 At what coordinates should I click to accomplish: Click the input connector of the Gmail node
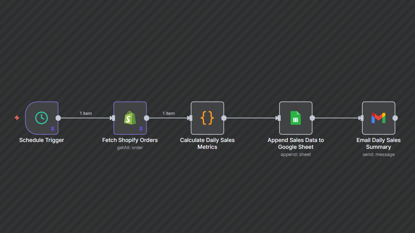coord(362,118)
